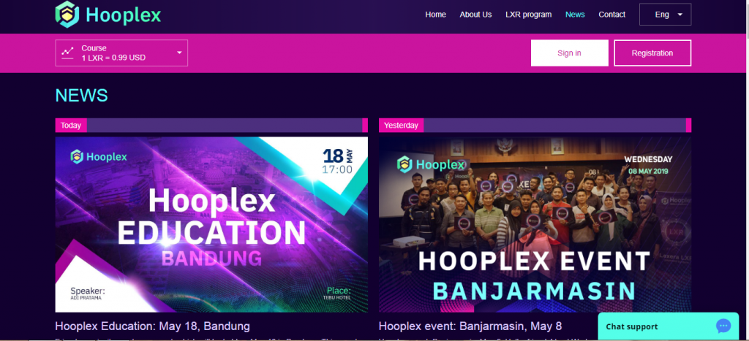
Task: Open the LXR program menu item
Action: pos(528,15)
